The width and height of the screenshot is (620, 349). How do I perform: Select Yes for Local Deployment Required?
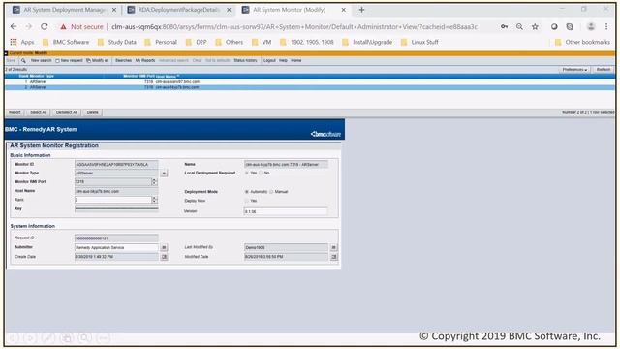pos(247,173)
